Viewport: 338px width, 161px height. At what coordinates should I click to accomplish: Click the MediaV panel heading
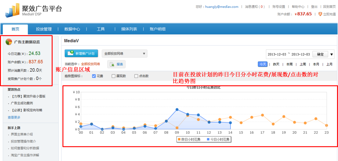click(x=71, y=41)
